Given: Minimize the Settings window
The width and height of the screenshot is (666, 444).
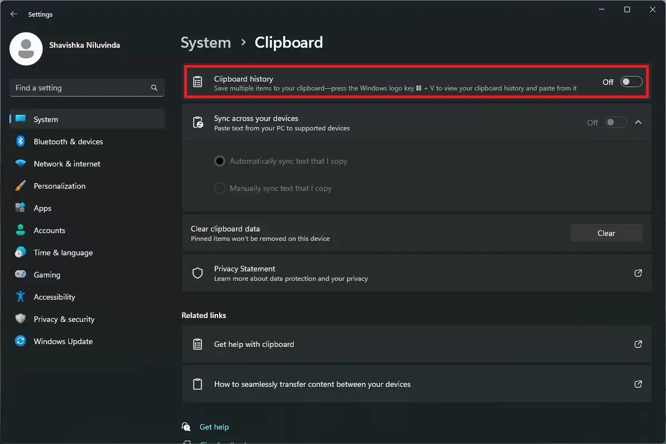Looking at the screenshot, I should pyautogui.click(x=602, y=9).
